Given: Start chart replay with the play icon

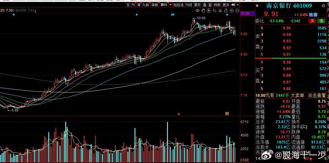Looking at the screenshot, I should (209, 10).
